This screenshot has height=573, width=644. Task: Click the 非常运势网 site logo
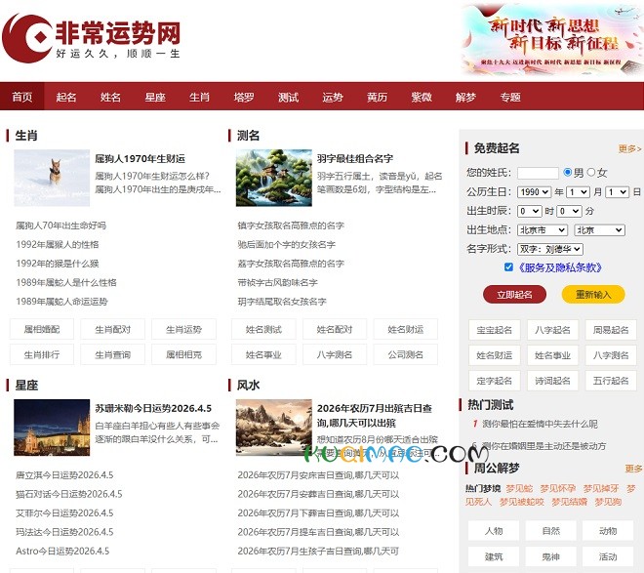(91, 38)
